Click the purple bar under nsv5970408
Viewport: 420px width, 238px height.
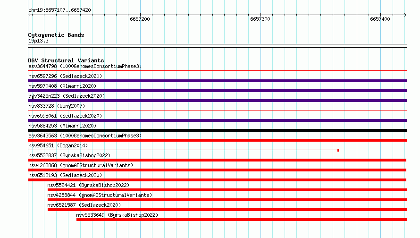point(217,91)
